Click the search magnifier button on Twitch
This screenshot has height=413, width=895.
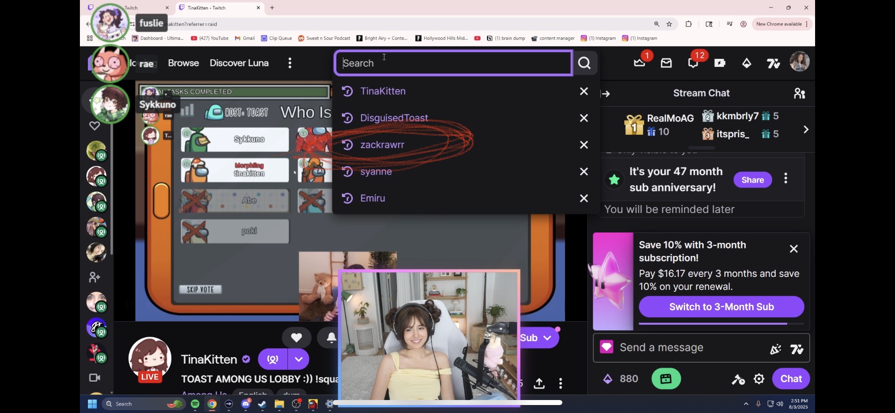point(584,63)
